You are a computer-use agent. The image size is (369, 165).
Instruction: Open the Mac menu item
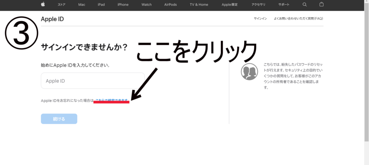point(82,4)
